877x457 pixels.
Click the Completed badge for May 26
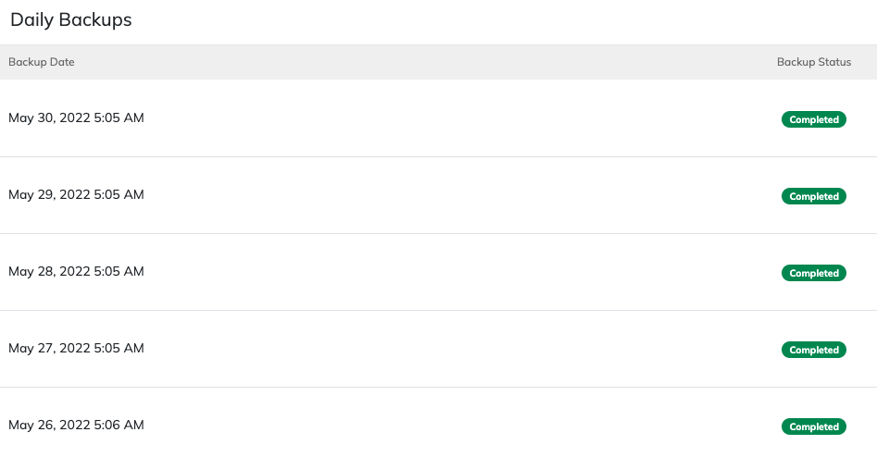coord(814,426)
